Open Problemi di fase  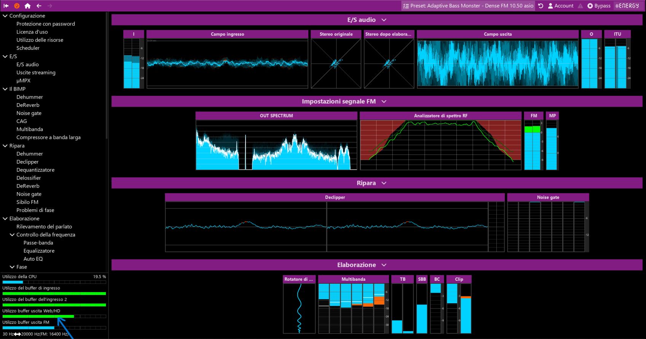tap(35, 210)
